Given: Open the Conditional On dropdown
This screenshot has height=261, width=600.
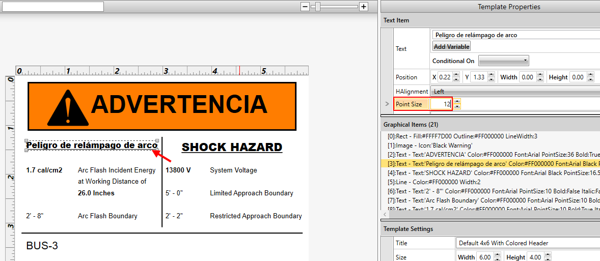Looking at the screenshot, I should pyautogui.click(x=503, y=61).
